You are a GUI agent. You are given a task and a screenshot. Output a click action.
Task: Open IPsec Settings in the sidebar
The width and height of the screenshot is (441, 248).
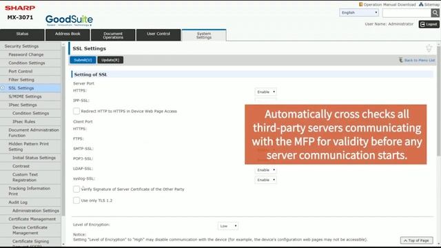coord(30,105)
